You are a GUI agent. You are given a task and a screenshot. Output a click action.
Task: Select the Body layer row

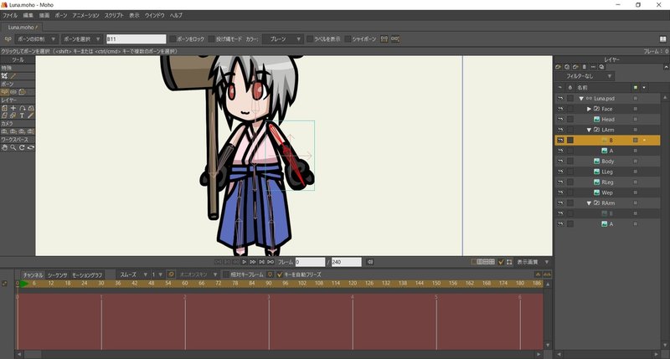(608, 161)
